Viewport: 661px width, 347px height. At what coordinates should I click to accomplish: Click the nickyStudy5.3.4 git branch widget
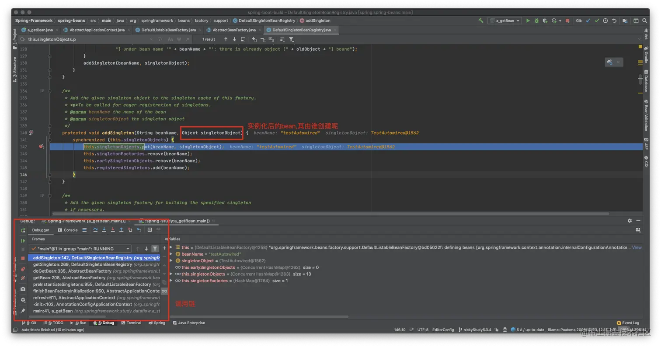(474, 330)
